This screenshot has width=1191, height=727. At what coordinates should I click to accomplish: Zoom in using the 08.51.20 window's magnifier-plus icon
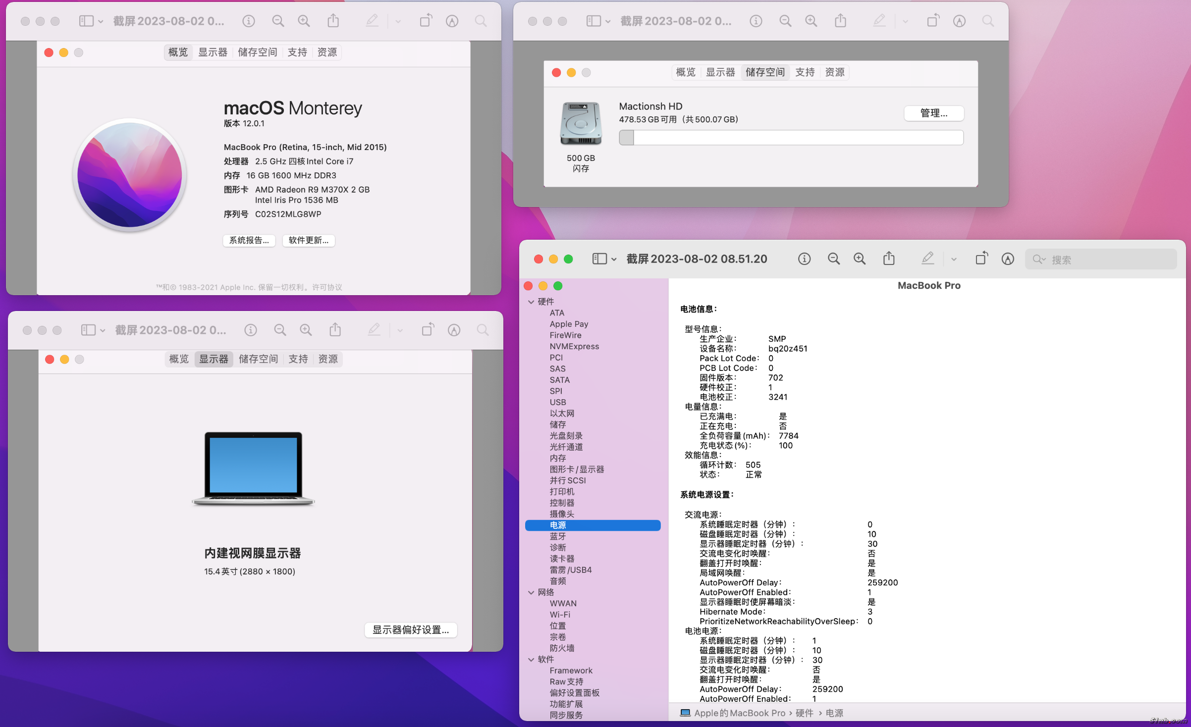(x=860, y=259)
